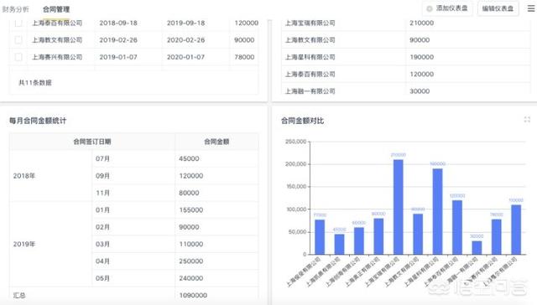This screenshot has width=537, height=305.
Task: Tick the checkbox for 上海教文有限公司
Action: pos(18,39)
